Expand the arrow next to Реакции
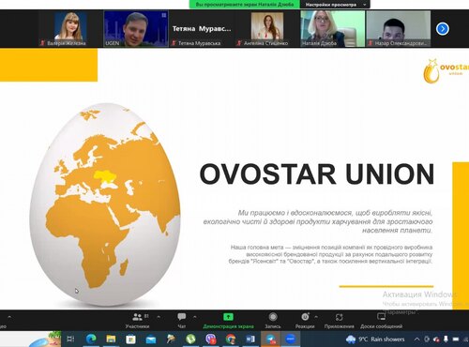Viewport: 469px width, 347px height. pyautogui.click(x=316, y=317)
